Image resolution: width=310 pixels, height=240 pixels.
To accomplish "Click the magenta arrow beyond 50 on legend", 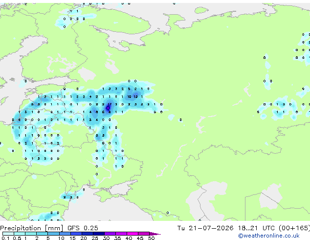I will (155, 234).
